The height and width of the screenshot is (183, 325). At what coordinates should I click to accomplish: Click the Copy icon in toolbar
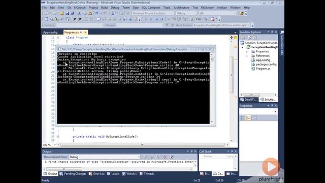(x=85, y=13)
